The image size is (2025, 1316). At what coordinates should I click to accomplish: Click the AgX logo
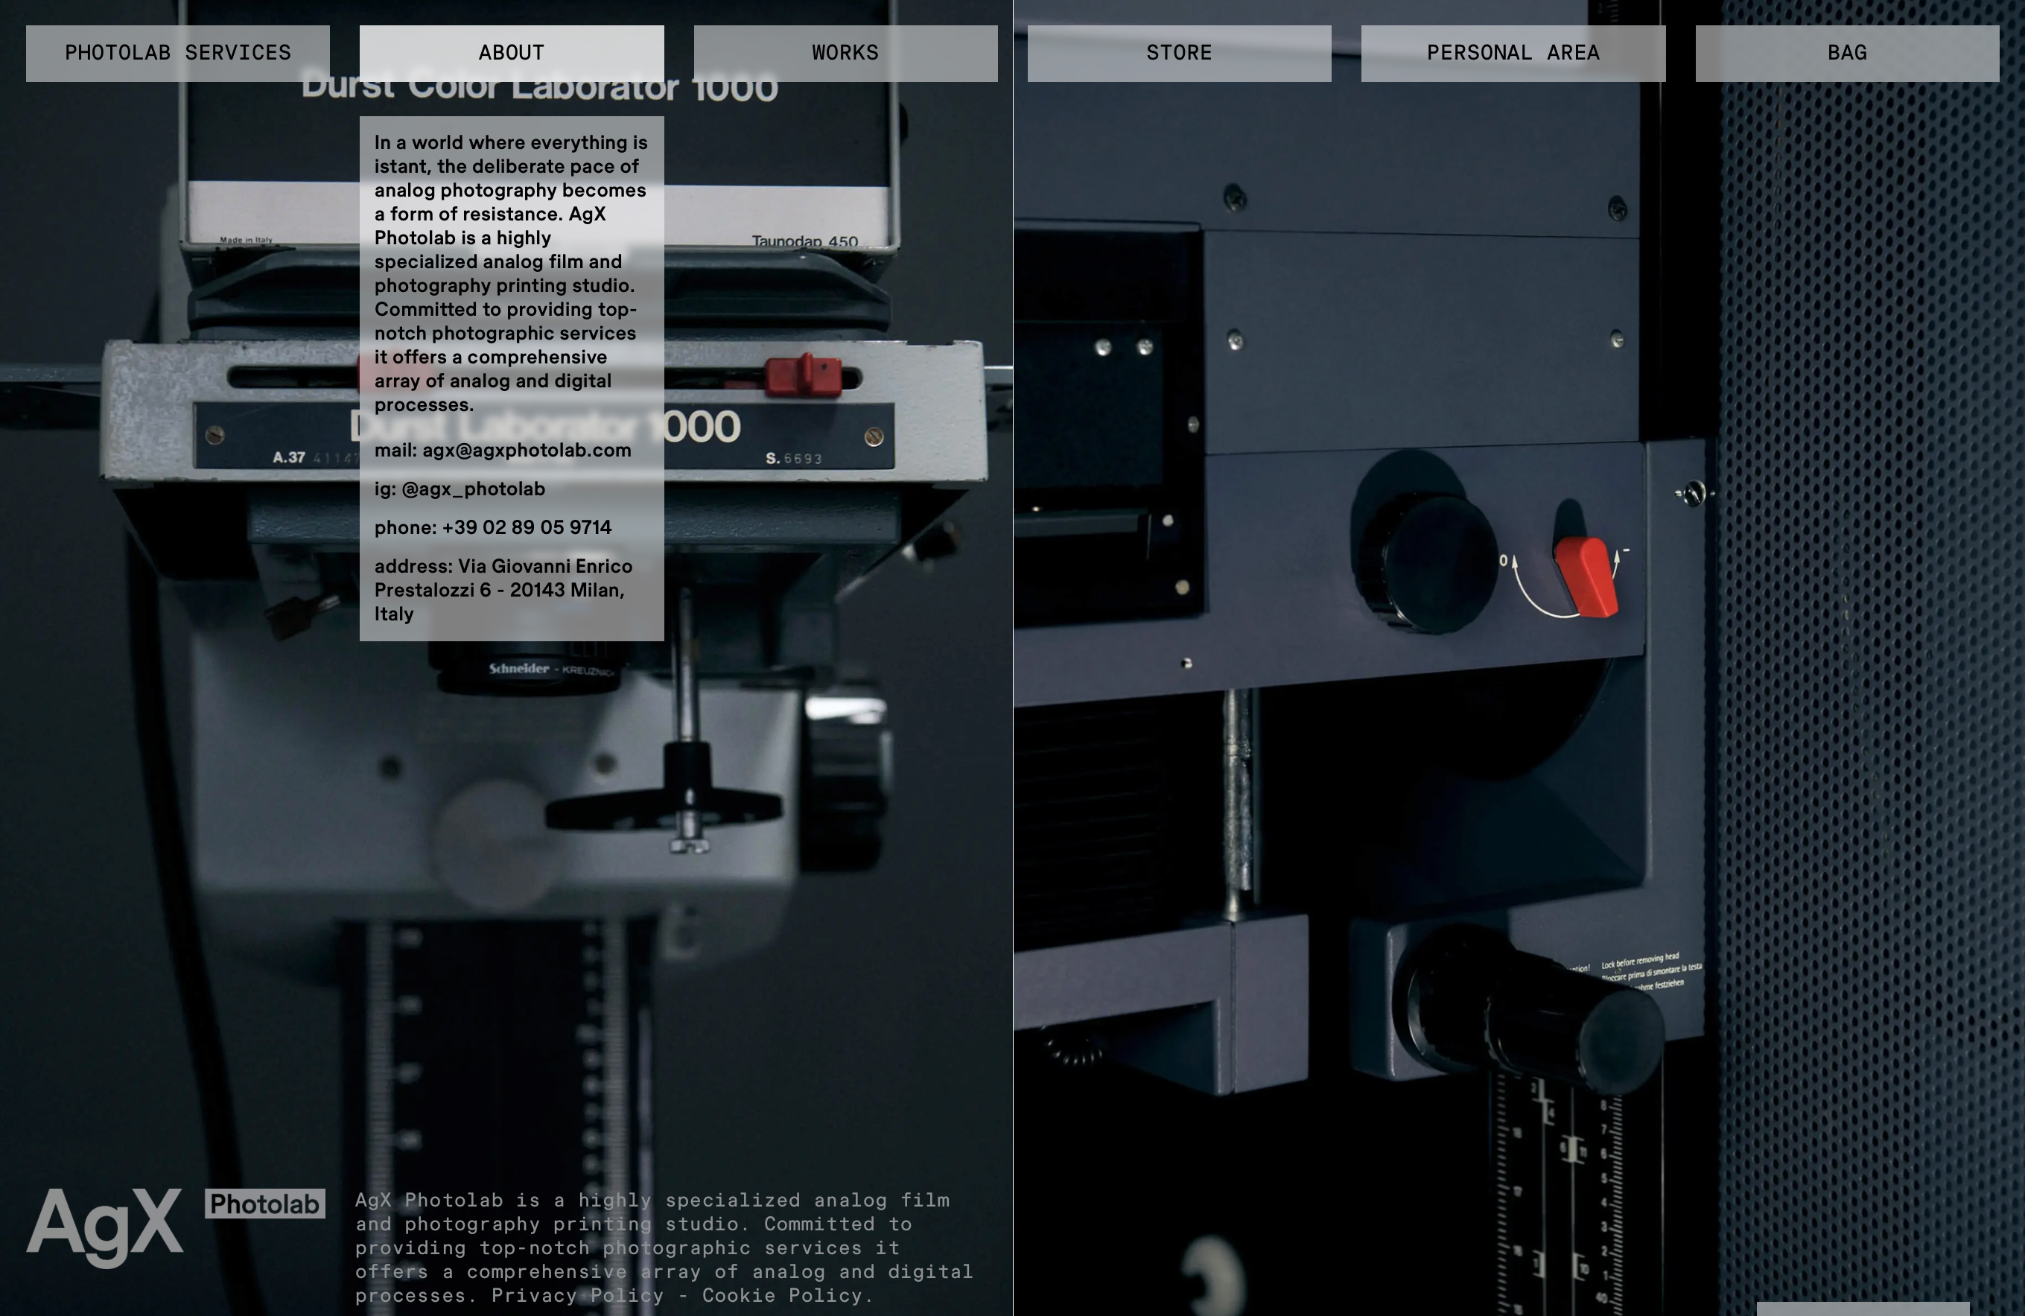(105, 1225)
